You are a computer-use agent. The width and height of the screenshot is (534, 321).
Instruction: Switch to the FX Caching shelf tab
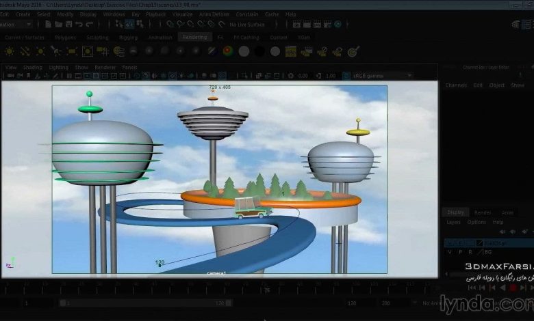click(246, 38)
